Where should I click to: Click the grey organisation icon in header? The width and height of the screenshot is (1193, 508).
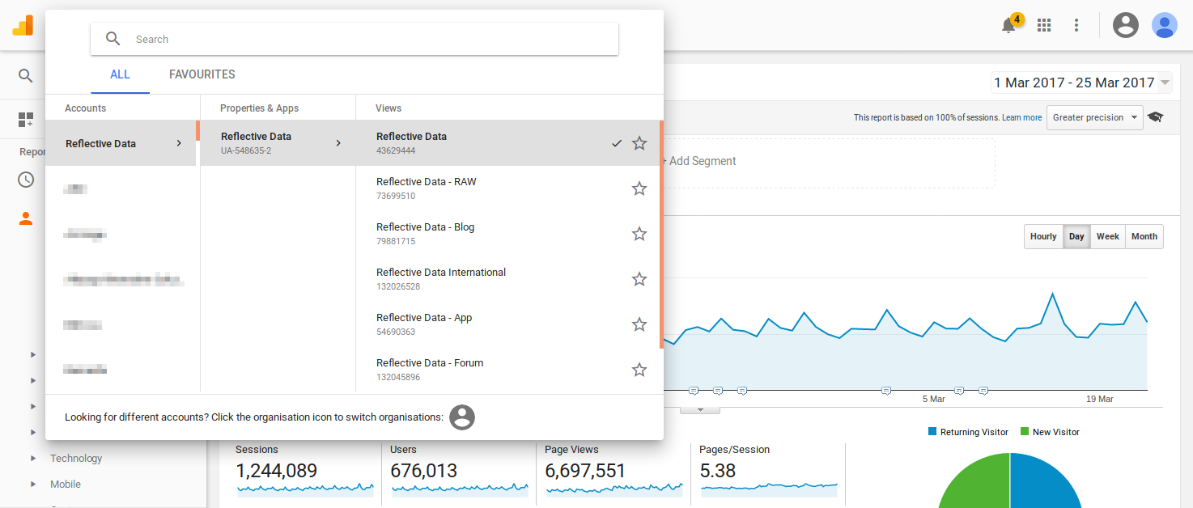[1126, 25]
